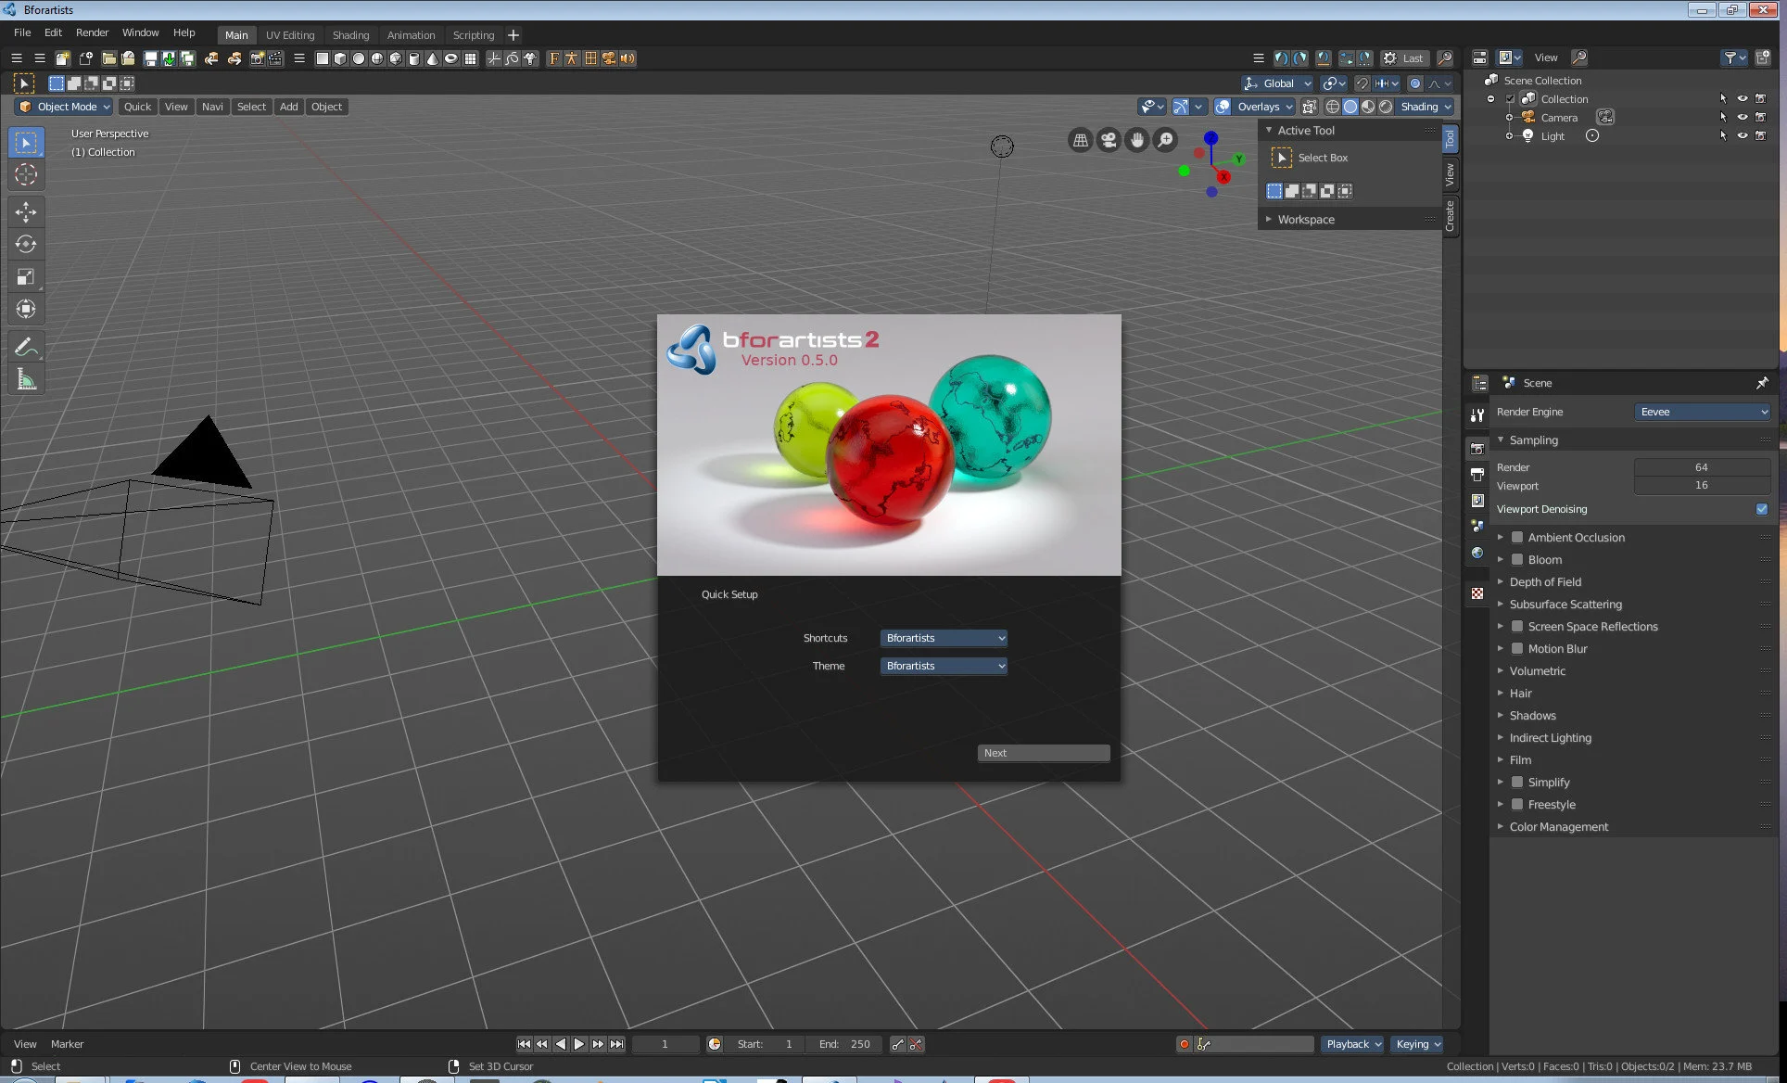Select the Overlays toggle icon
This screenshot has width=1787, height=1083.
click(1222, 106)
